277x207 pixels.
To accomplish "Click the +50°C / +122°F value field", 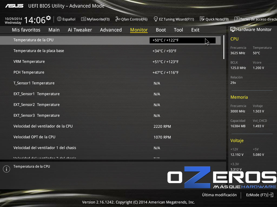I will pyautogui.click(x=183, y=40).
